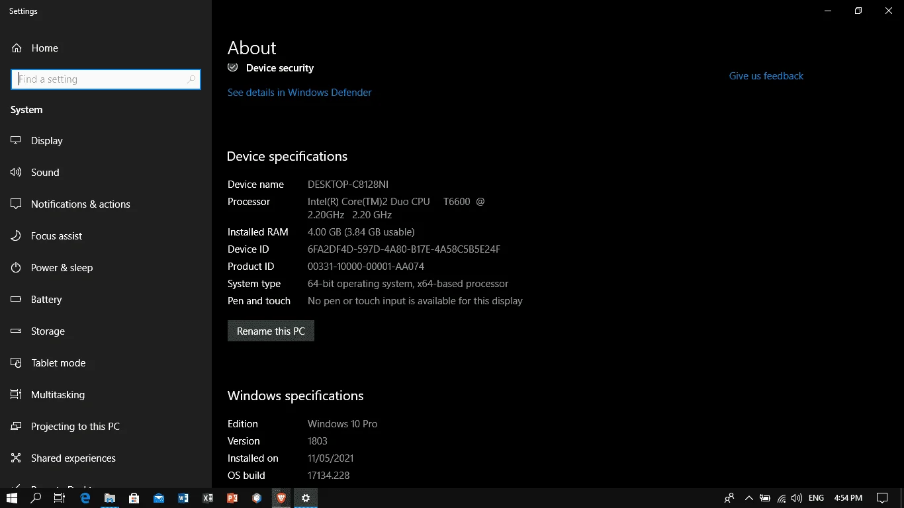Select device name DESKTOP-C8128NI
904x508 pixels.
coord(348,185)
